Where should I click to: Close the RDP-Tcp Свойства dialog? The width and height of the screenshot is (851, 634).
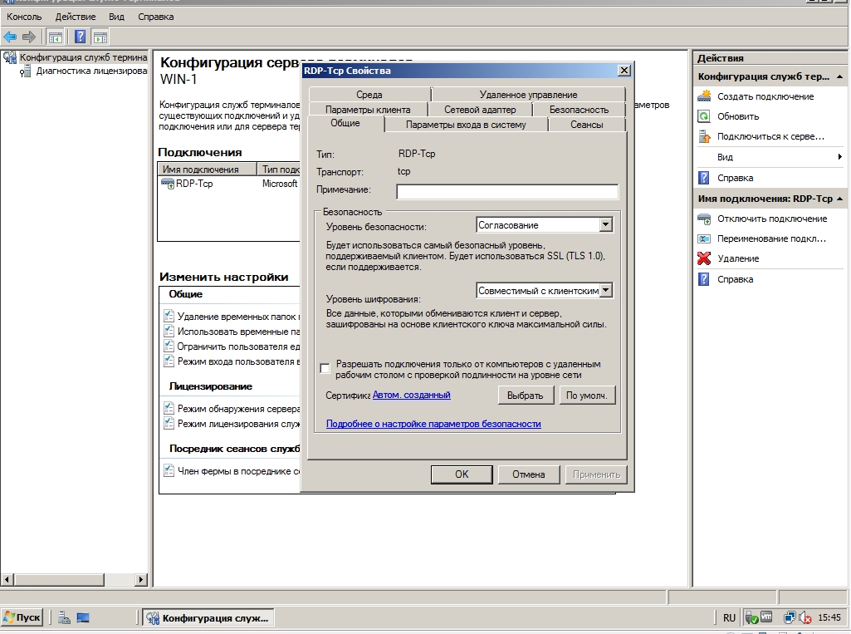(x=624, y=70)
